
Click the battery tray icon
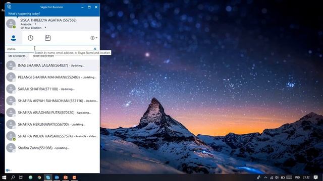(x=283, y=177)
